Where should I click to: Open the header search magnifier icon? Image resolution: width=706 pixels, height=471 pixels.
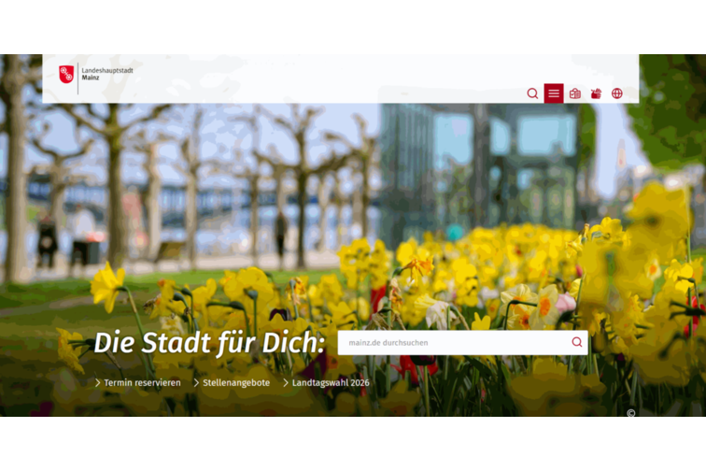532,93
